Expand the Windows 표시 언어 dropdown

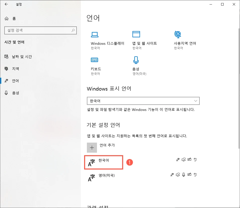point(143,101)
